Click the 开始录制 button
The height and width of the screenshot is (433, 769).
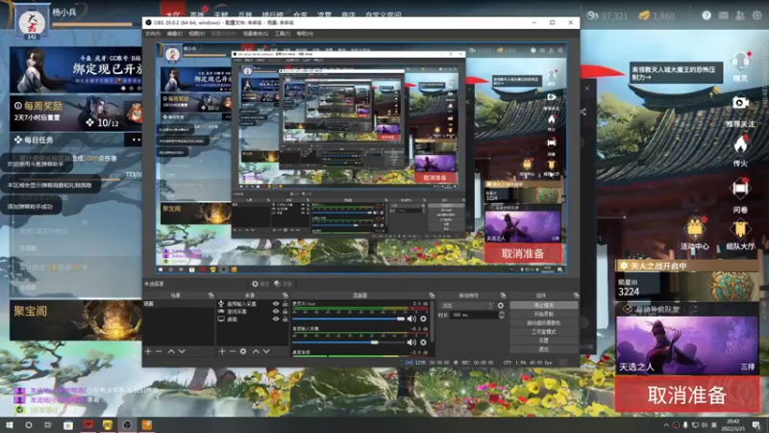[x=543, y=315]
